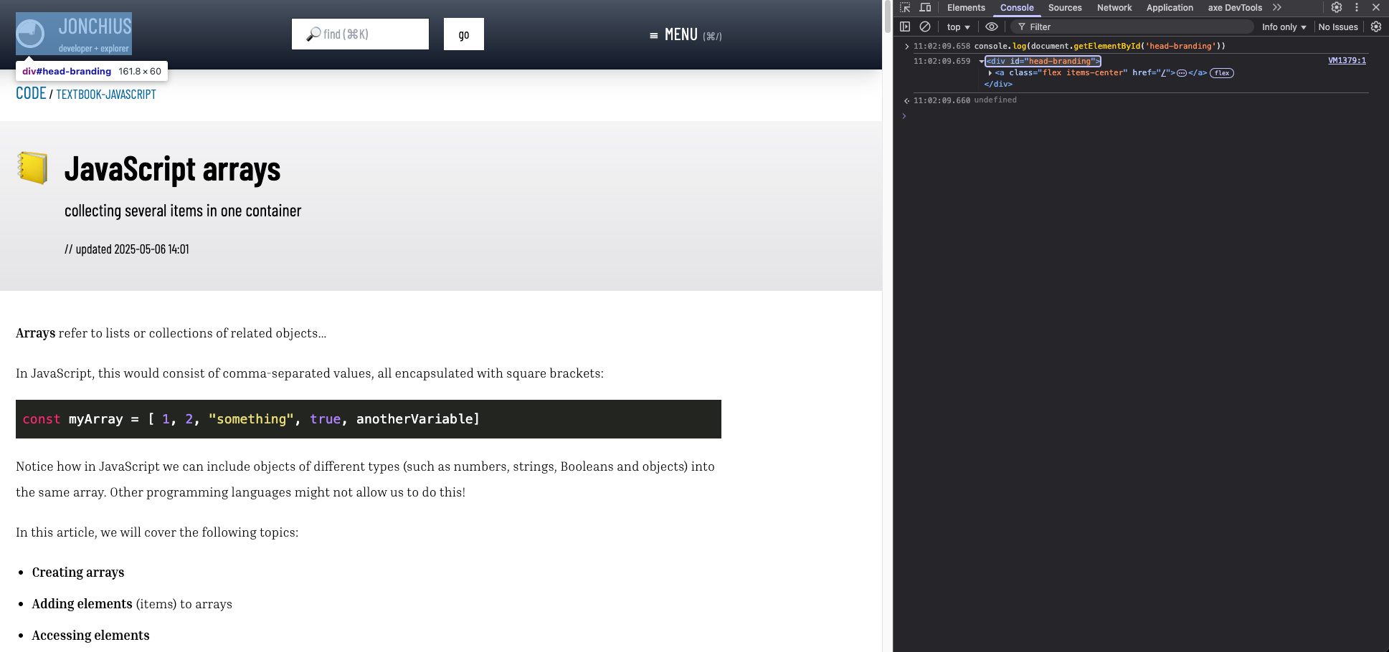Toggle the device toolbar icon

pyautogui.click(x=925, y=8)
